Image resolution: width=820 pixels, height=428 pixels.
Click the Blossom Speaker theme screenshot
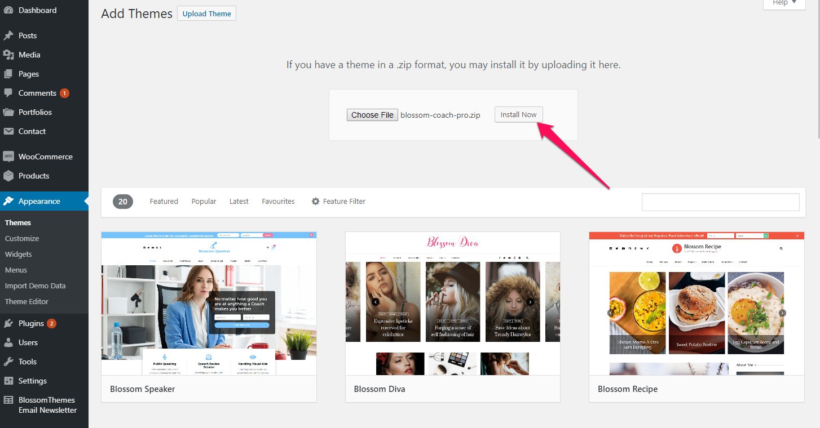point(209,303)
